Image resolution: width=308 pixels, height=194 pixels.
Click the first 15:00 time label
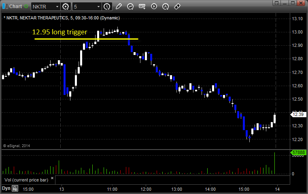click(28, 189)
